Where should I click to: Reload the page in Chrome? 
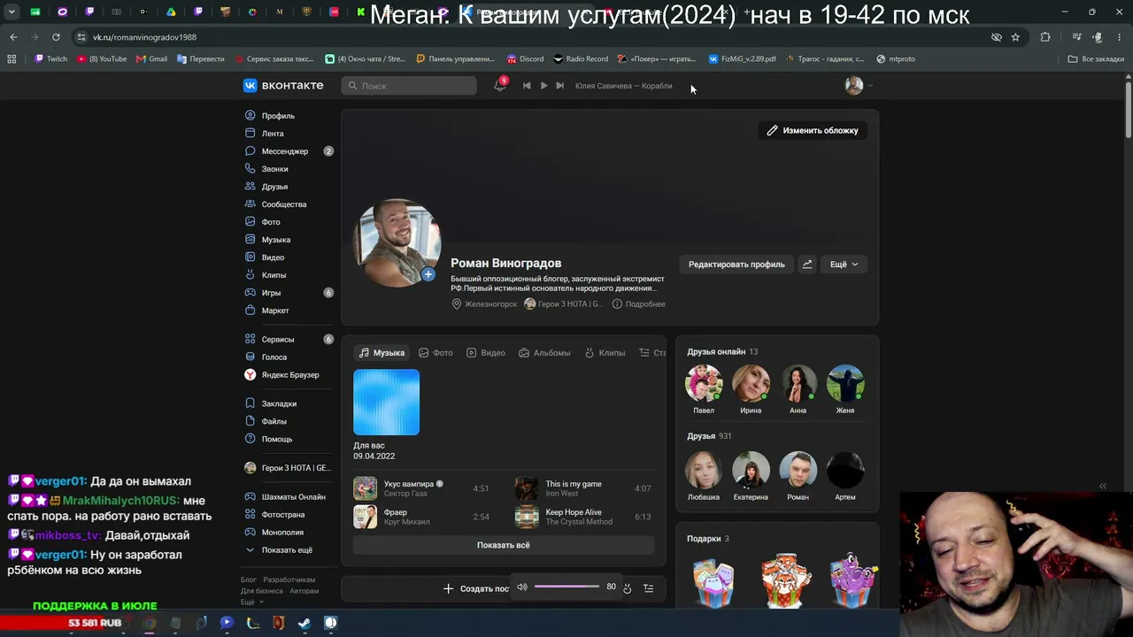pos(56,37)
